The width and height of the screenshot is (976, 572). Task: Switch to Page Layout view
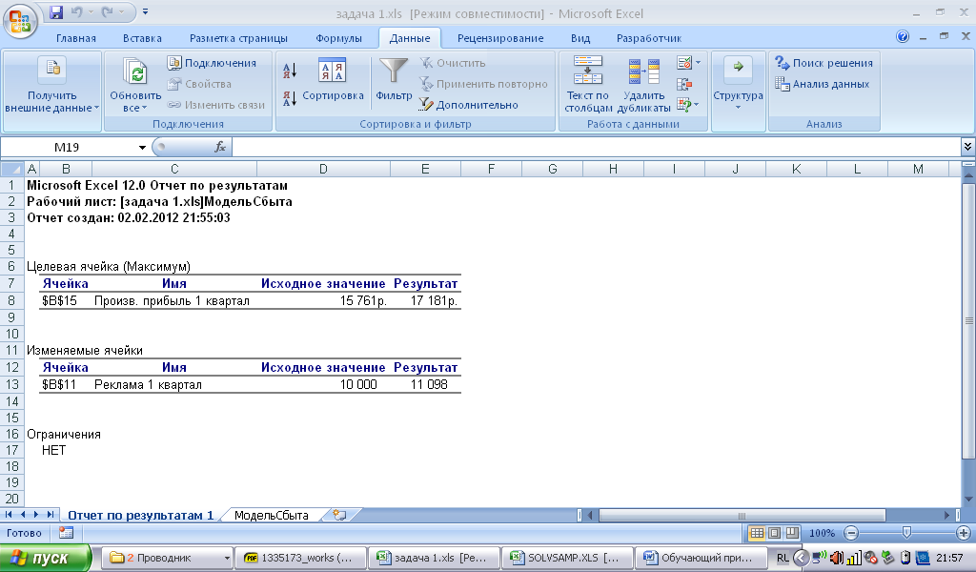coord(774,533)
